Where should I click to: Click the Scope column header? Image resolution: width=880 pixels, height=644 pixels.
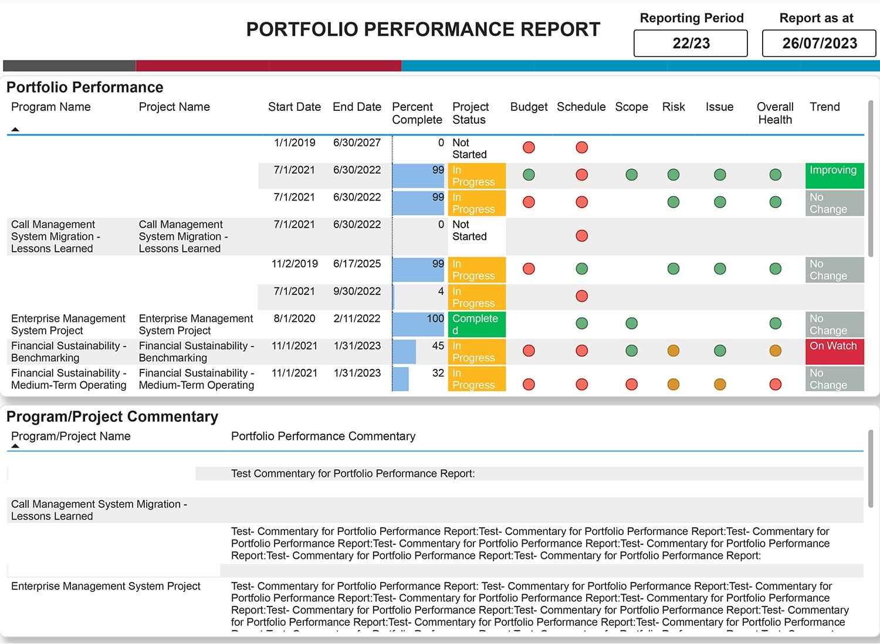[631, 107]
